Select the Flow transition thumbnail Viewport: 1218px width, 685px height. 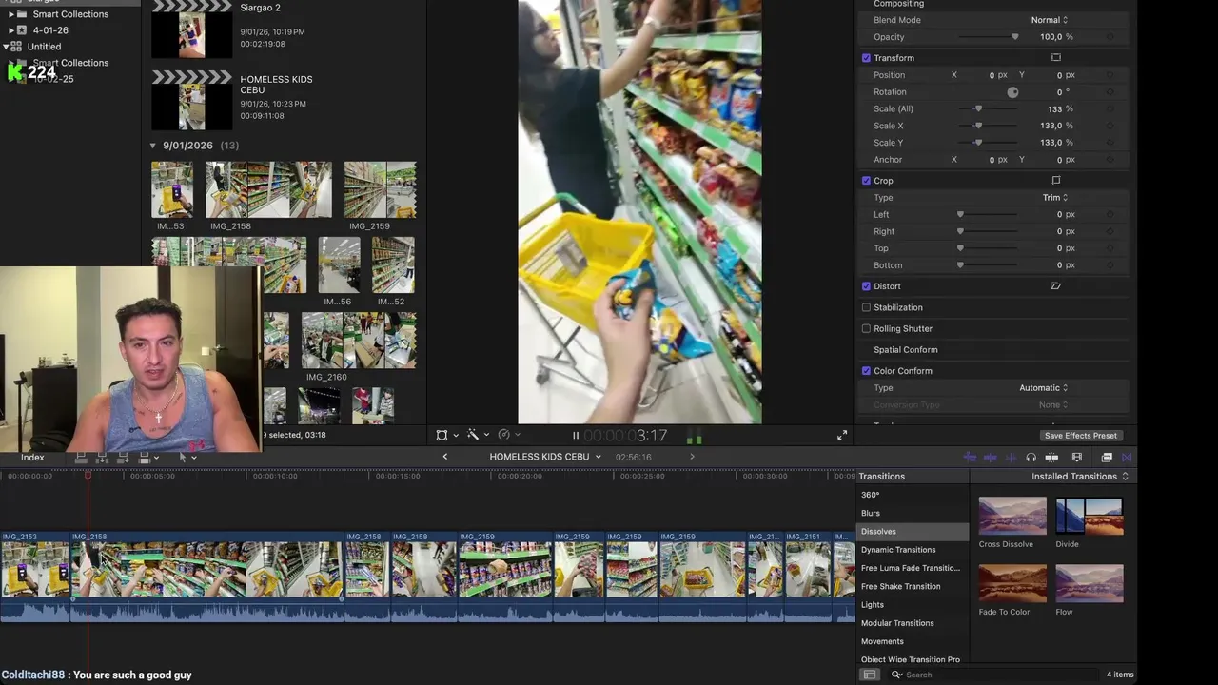(1090, 583)
